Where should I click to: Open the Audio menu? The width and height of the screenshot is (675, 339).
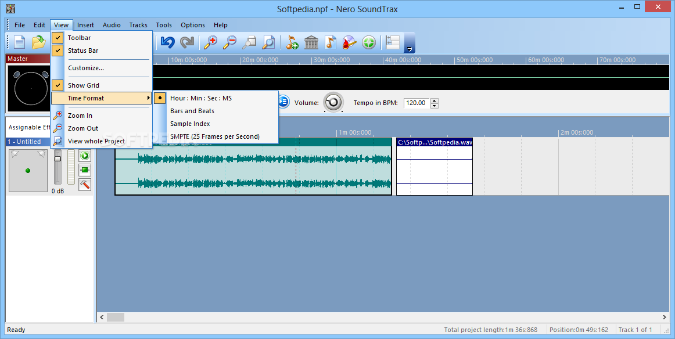112,25
